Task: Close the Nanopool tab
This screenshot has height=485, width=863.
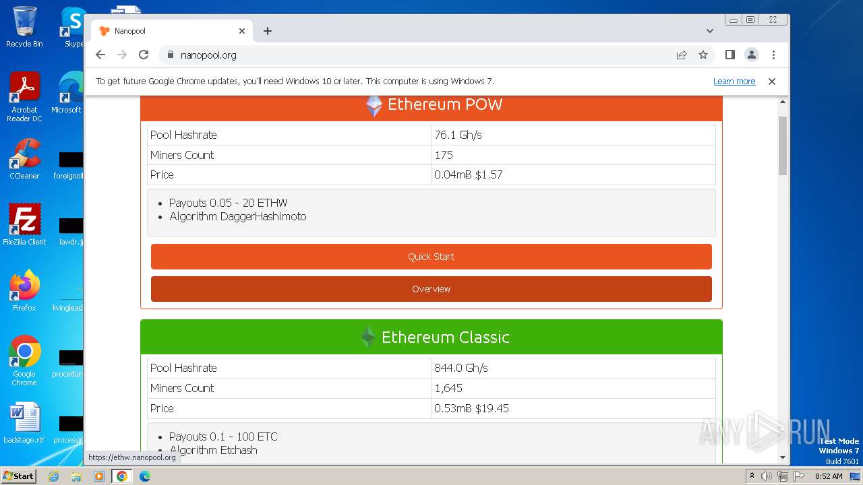Action: pyautogui.click(x=242, y=31)
